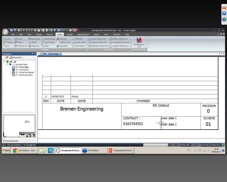Viewport: 227px width, 182px height.
Task: Click the DesignSpark application logo button
Action: click(5, 32)
